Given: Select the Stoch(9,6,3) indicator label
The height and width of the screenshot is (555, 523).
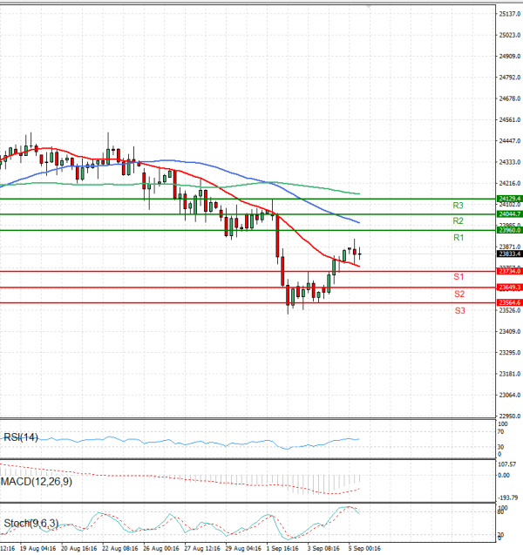Looking at the screenshot, I should tap(30, 524).
